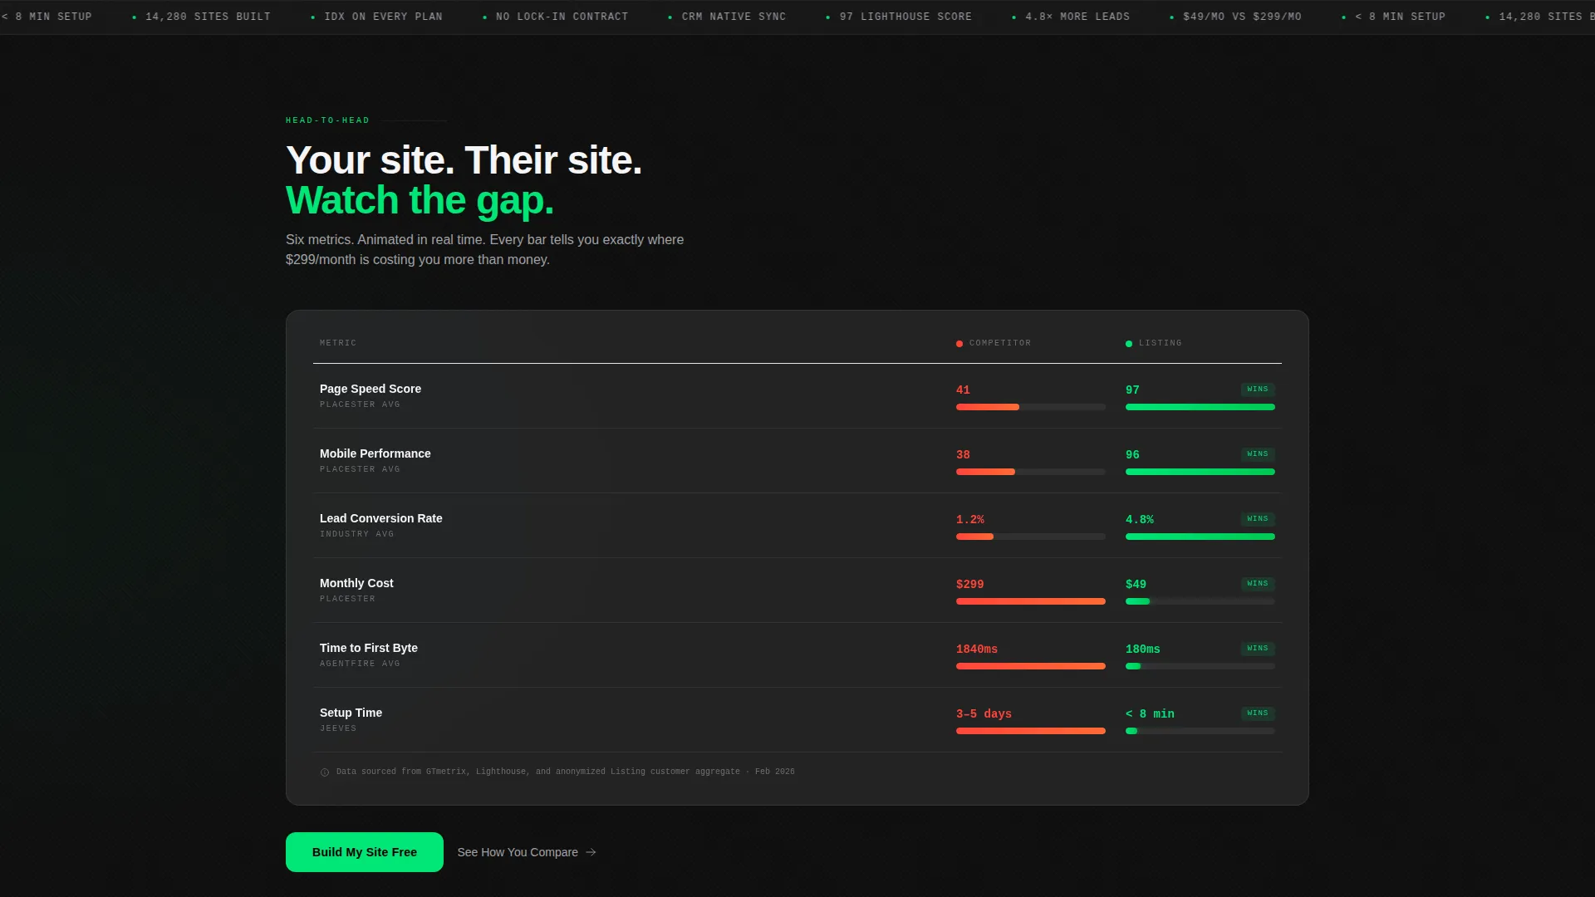Click the red Competitor legend dot
Viewport: 1595px width, 897px height.
pos(959,344)
